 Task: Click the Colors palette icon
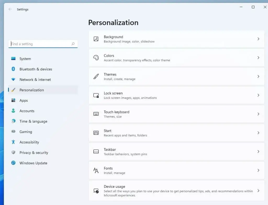96,58
